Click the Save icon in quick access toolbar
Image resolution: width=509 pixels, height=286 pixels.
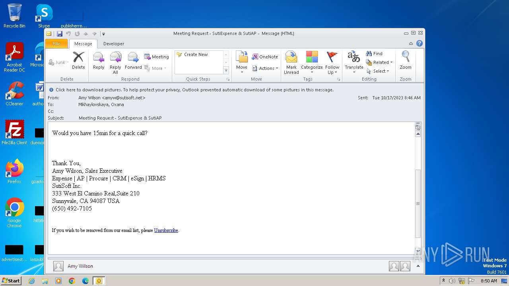[x=60, y=34]
